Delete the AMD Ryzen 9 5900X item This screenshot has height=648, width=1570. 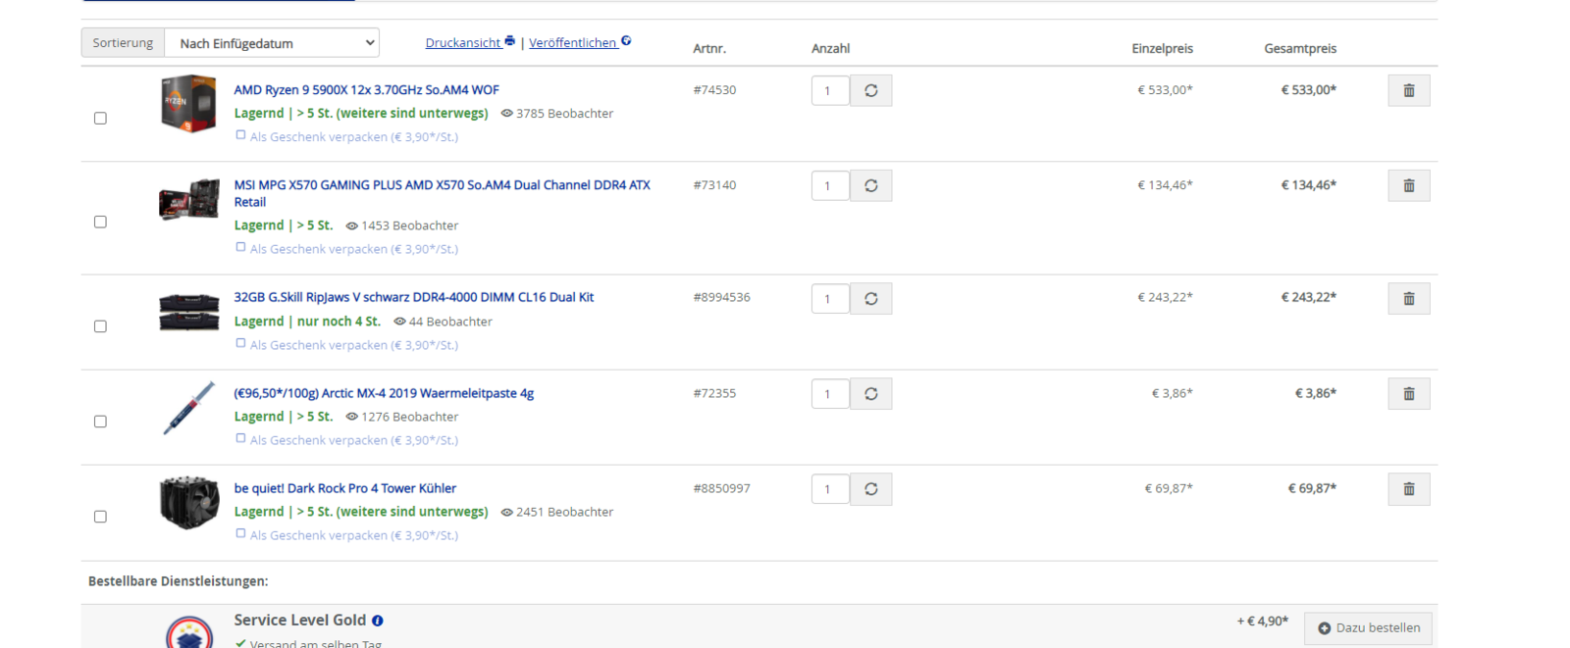click(x=1408, y=90)
